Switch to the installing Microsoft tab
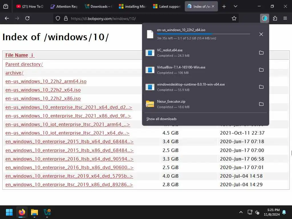Viewport: 292px width, 219px height. (x=132, y=7)
